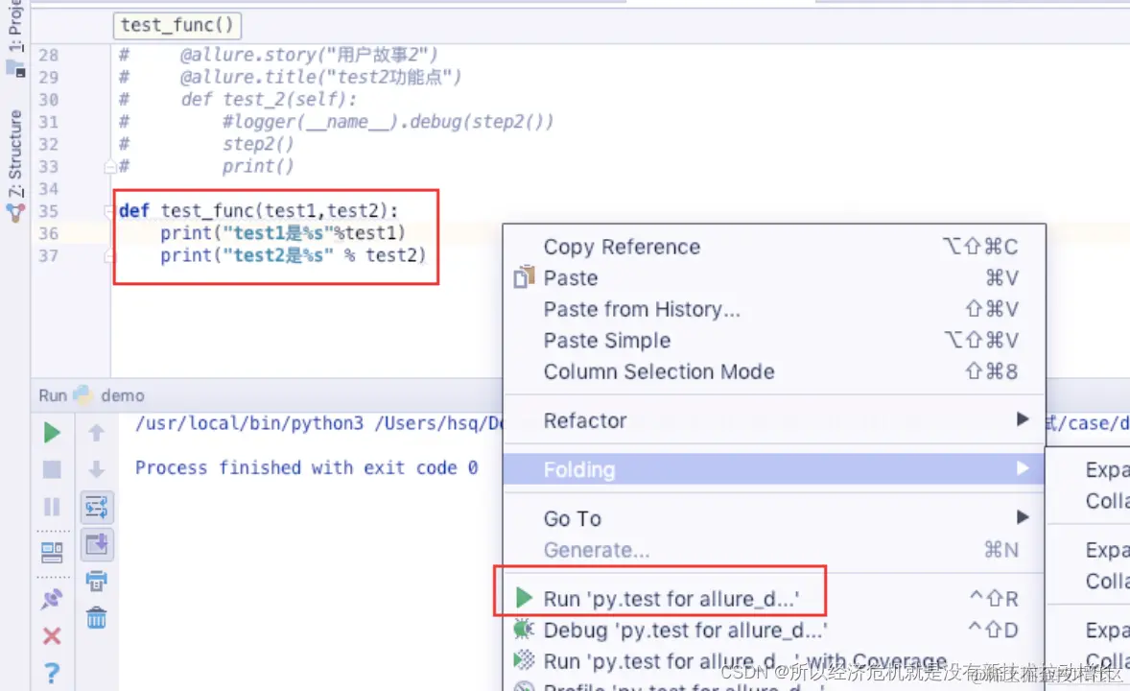Click the print("test1是%s"%test1) code line
Viewport: 1130px width, 691px height.
pyautogui.click(x=282, y=233)
